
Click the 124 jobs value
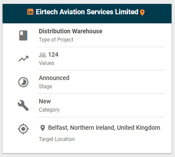coord(53,54)
